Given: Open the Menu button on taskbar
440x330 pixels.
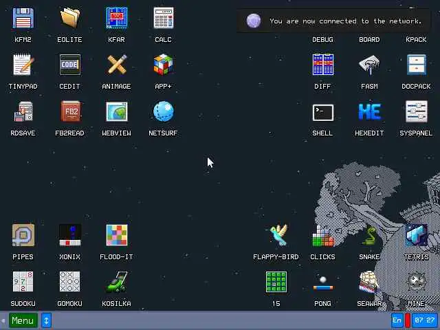Looking at the screenshot, I should click(x=23, y=320).
